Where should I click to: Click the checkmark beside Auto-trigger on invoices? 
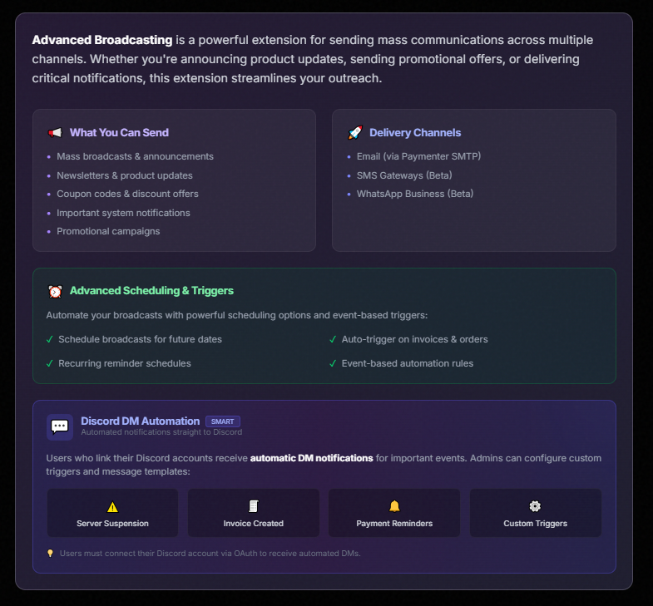click(333, 339)
